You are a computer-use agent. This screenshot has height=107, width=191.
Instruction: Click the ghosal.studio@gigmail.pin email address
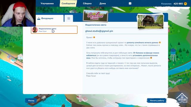[x=99, y=31]
